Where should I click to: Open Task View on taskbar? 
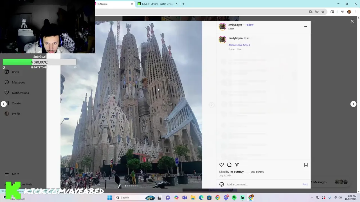[159, 198]
